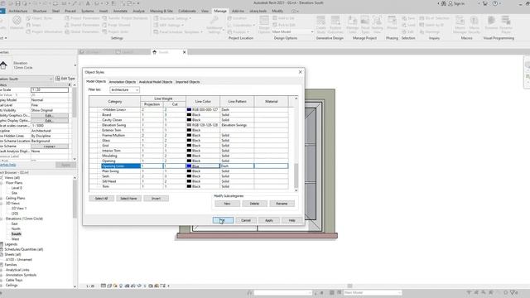The height and width of the screenshot is (298, 530).
Task: Click the Edit Type button in Properties
Action: click(x=65, y=79)
